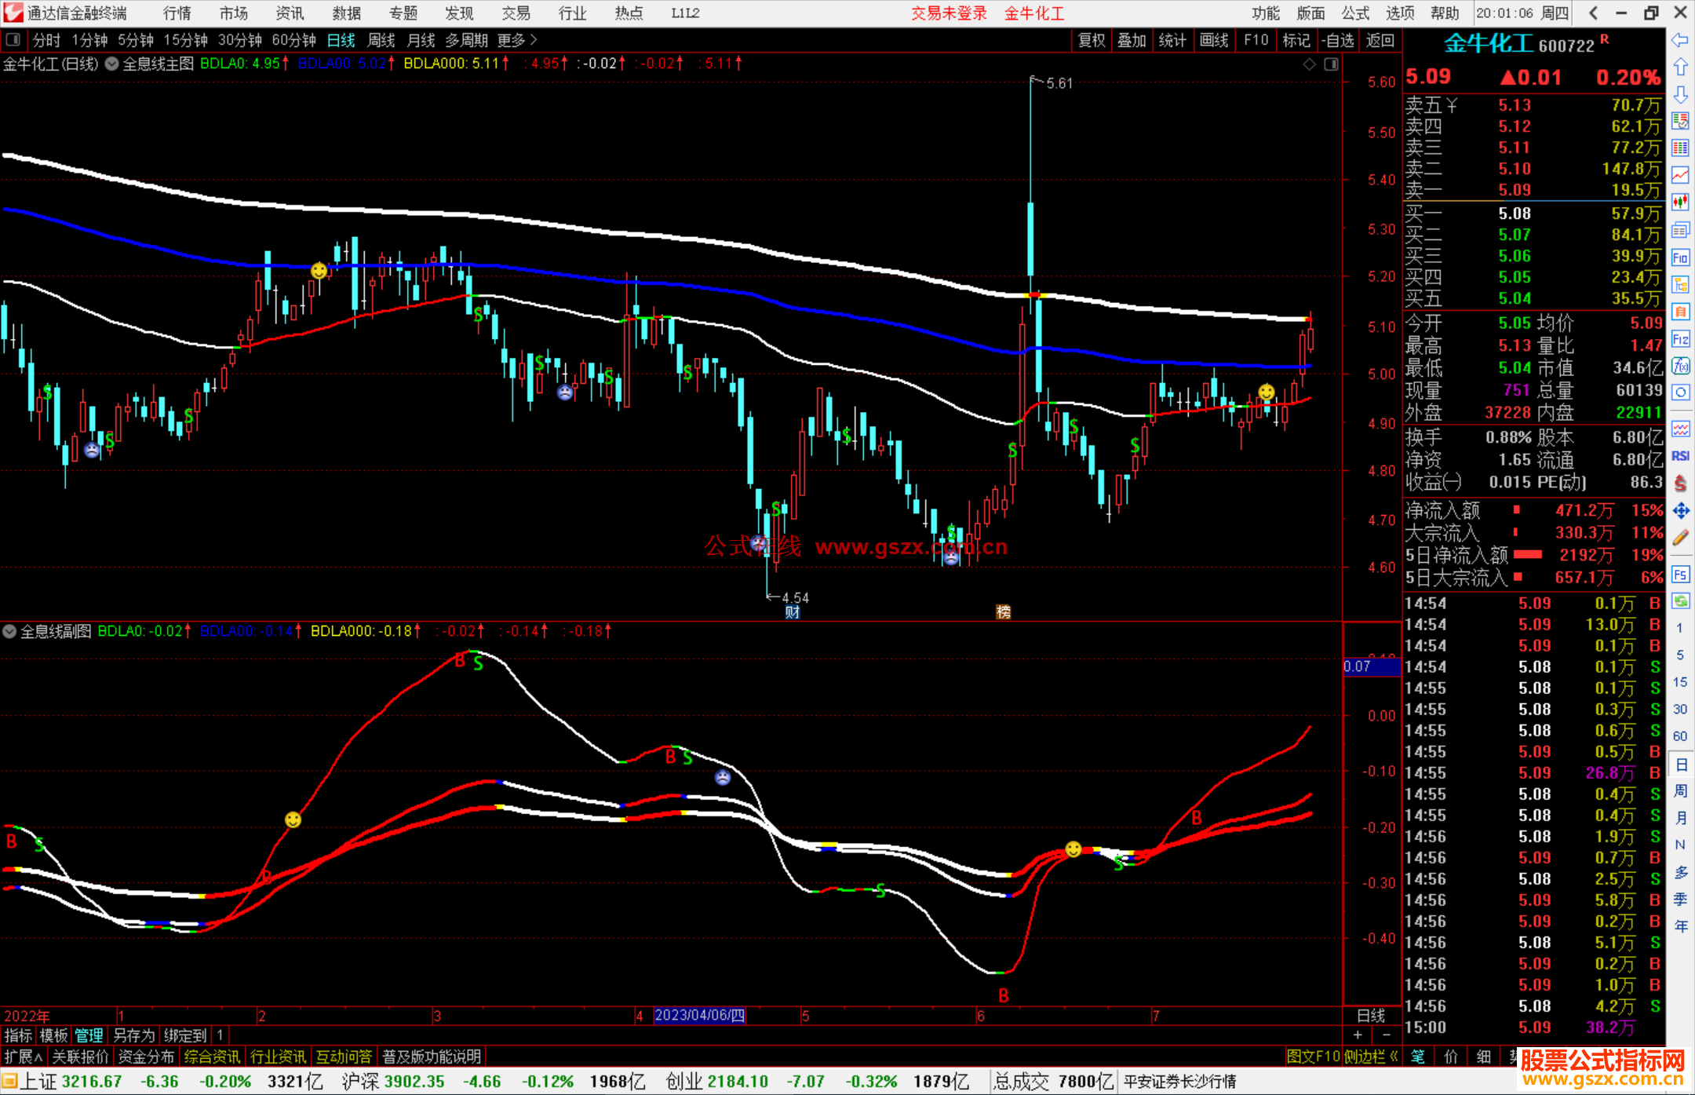Click the green refresh icon in sidebar
1695x1095 pixels.
tap(1680, 601)
